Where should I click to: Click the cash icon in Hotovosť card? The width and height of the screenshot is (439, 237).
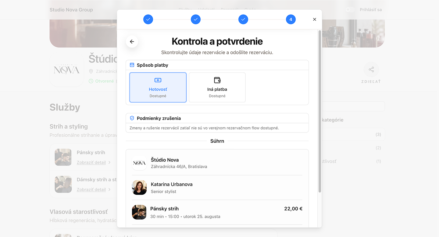tap(158, 80)
